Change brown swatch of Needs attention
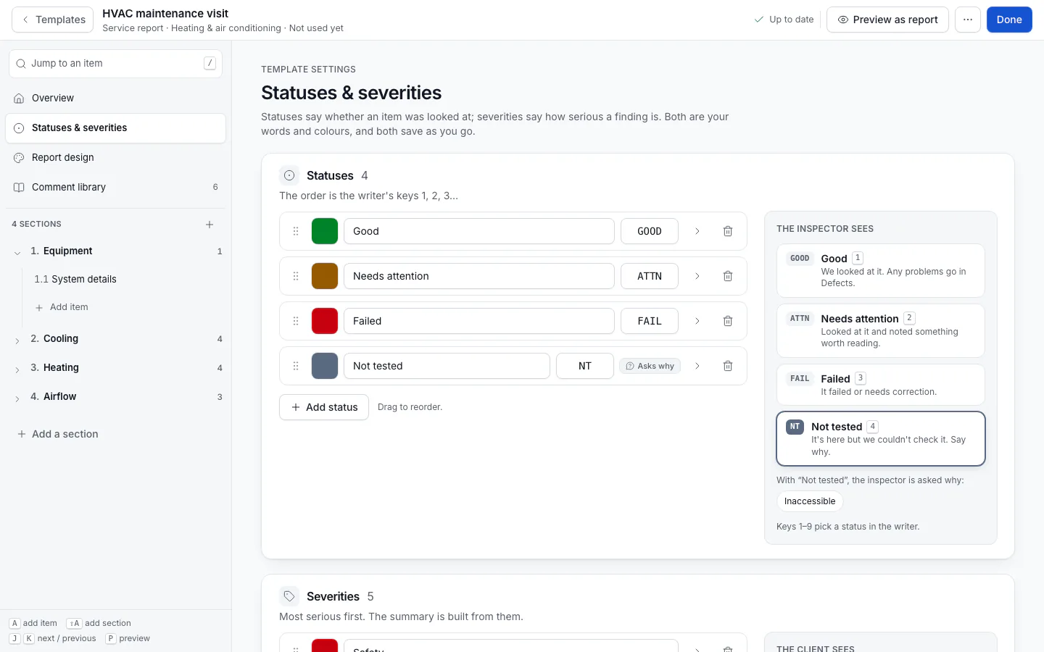 [x=325, y=276]
